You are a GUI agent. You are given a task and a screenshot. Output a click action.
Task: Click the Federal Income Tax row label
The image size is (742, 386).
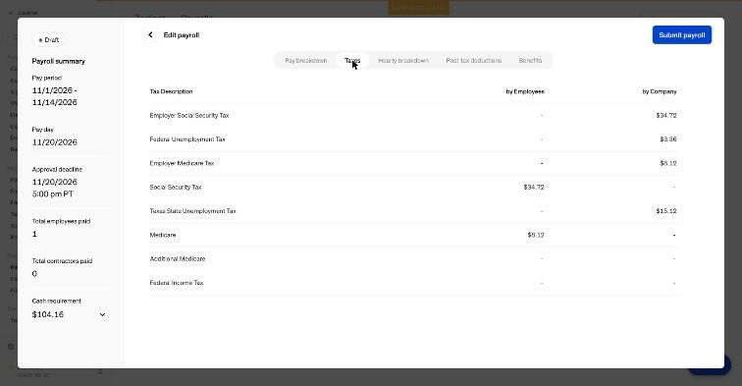(x=177, y=283)
